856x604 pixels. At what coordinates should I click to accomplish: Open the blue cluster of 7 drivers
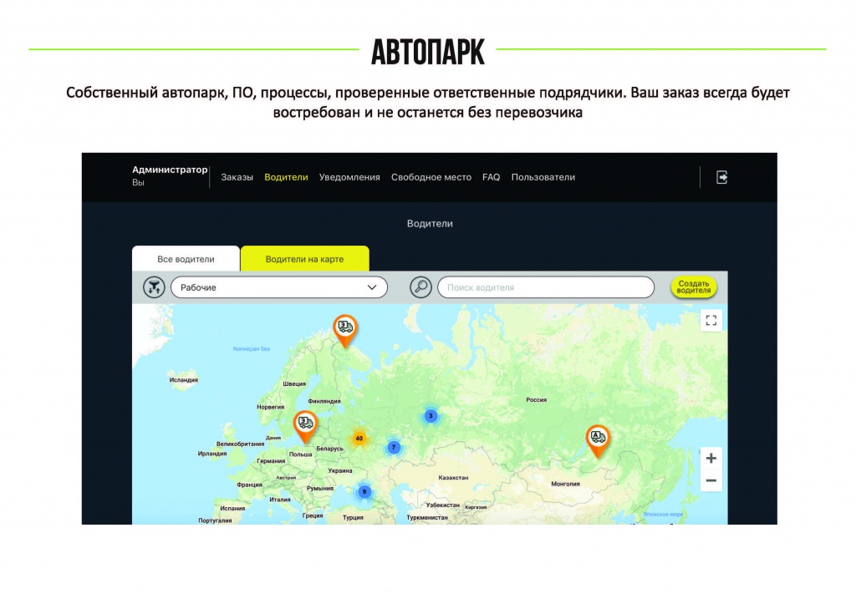pos(394,448)
